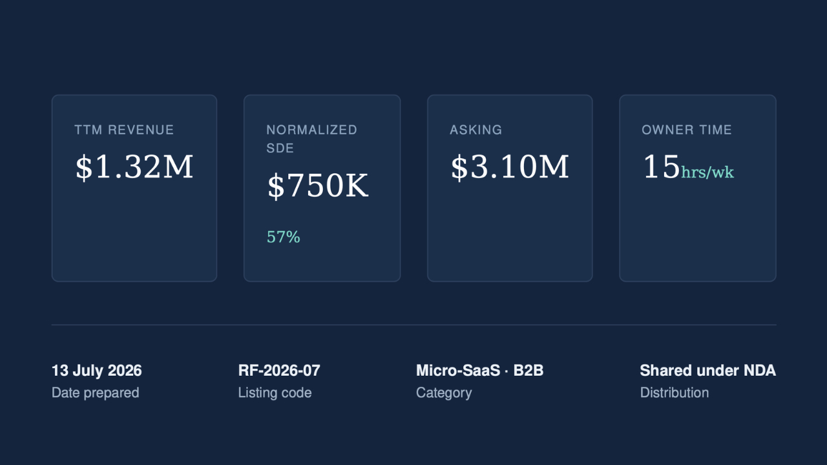Click the 57% margin indicator
Viewport: 827px width, 465px height.
[284, 237]
